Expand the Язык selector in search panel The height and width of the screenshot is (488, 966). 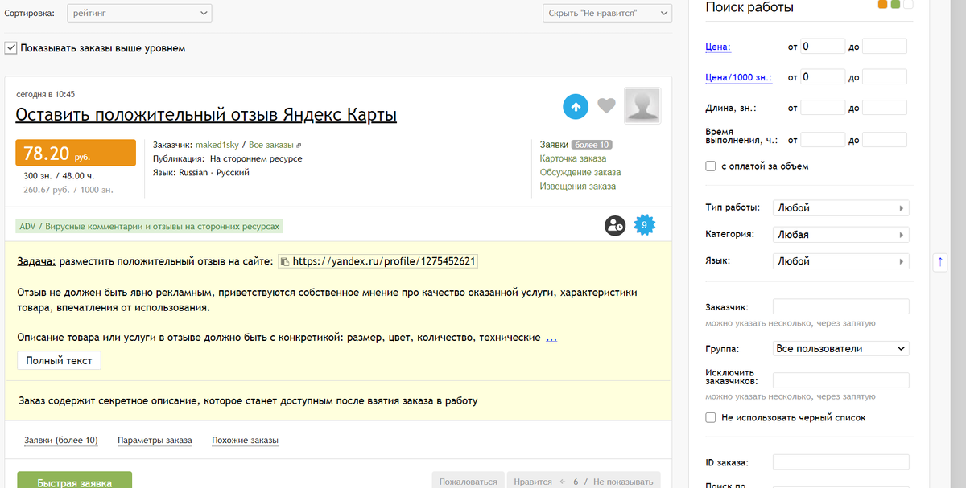coord(840,261)
